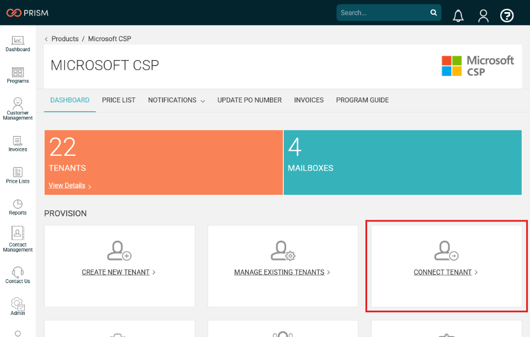Open the UPDATE PO NUMBER tab
This screenshot has width=530, height=337.
249,100
